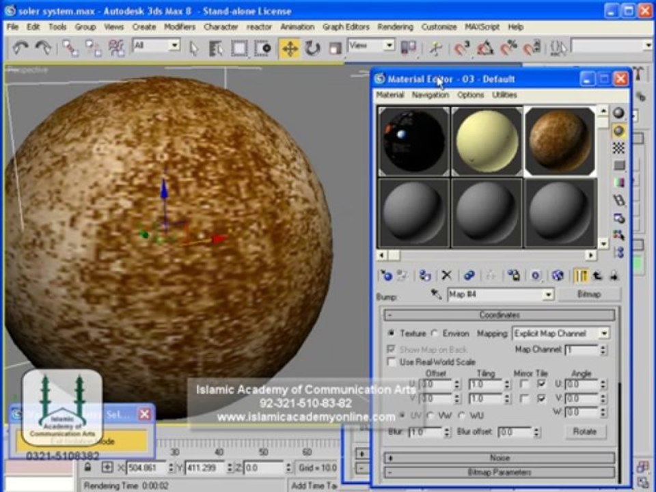
Task: Enable Use Real-World Scale checkbox
Action: click(x=391, y=362)
